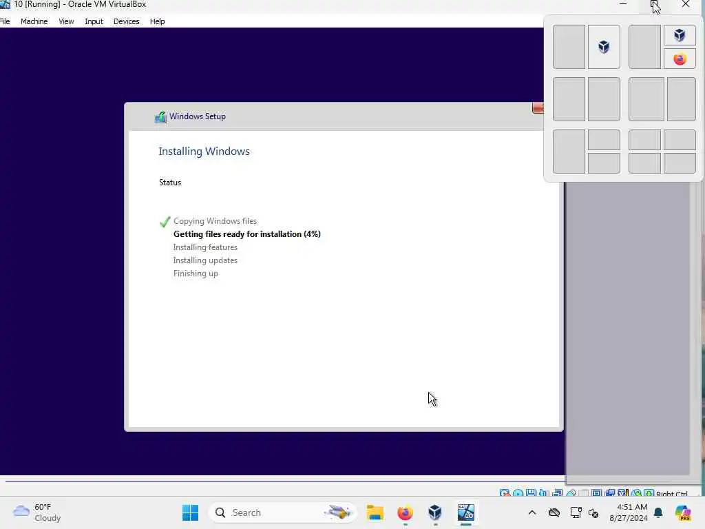Screen dimensions: 705x529
Task: Choose the snap zone showing Firefox icon
Action: point(680,59)
